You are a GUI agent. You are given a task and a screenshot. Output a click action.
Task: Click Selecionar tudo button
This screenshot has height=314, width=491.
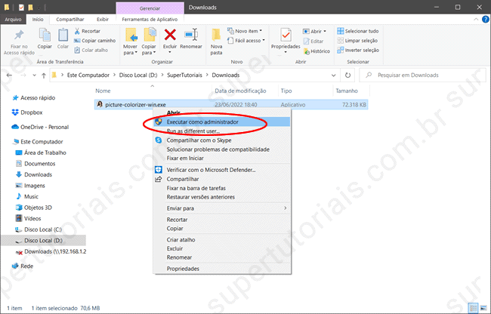tap(361, 30)
